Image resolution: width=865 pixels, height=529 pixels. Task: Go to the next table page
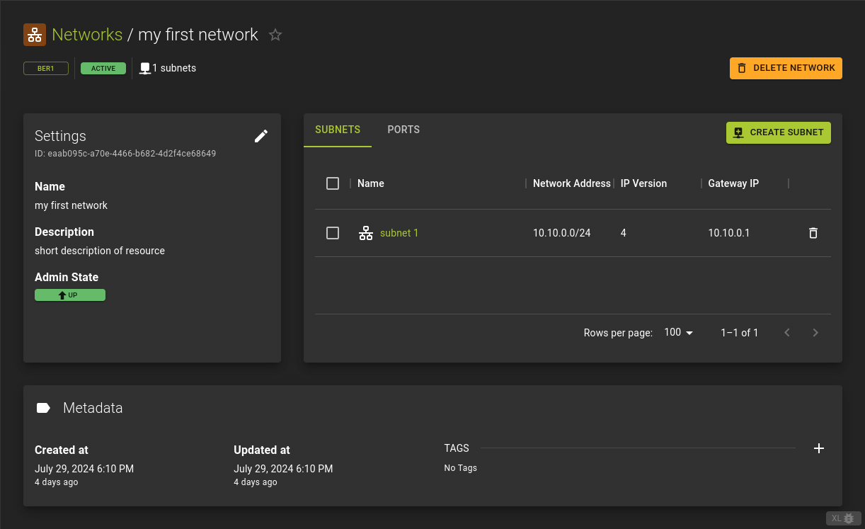[815, 333]
